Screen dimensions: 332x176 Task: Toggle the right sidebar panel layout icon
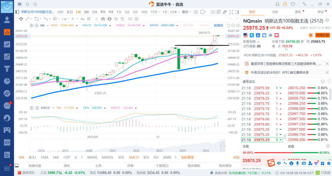click(x=237, y=12)
